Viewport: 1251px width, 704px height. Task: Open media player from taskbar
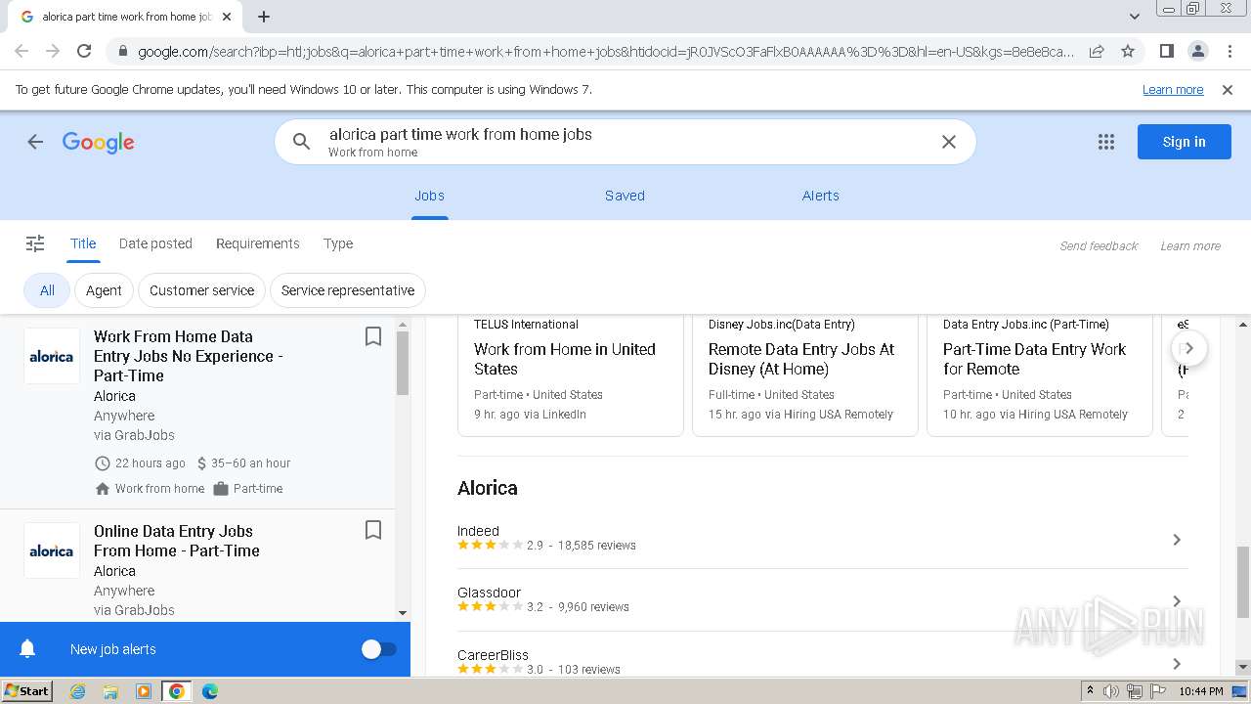144,691
